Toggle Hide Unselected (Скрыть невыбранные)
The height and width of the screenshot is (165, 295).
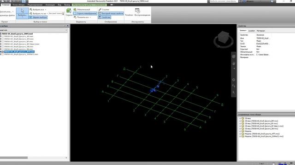85,13
